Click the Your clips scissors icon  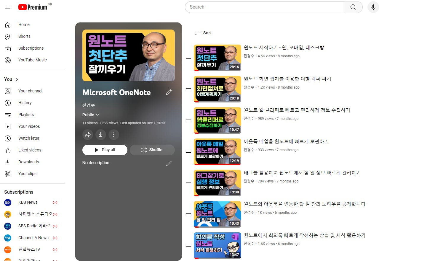tap(8, 174)
